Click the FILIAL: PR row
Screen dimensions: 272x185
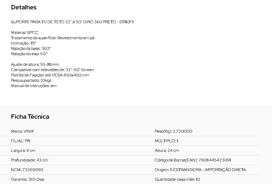click(x=20, y=141)
